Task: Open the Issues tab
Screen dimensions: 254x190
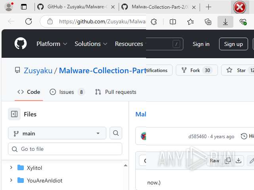Action: pyautogui.click(x=67, y=92)
